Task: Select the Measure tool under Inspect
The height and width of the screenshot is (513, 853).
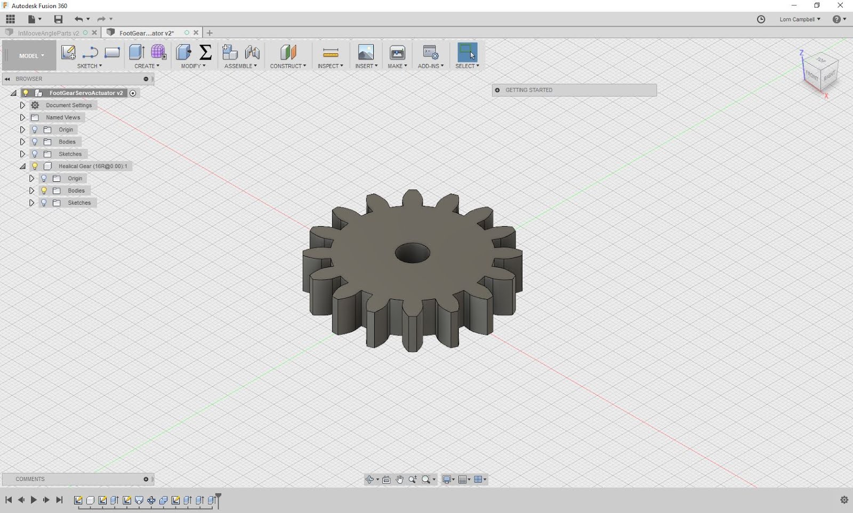Action: pos(330,52)
